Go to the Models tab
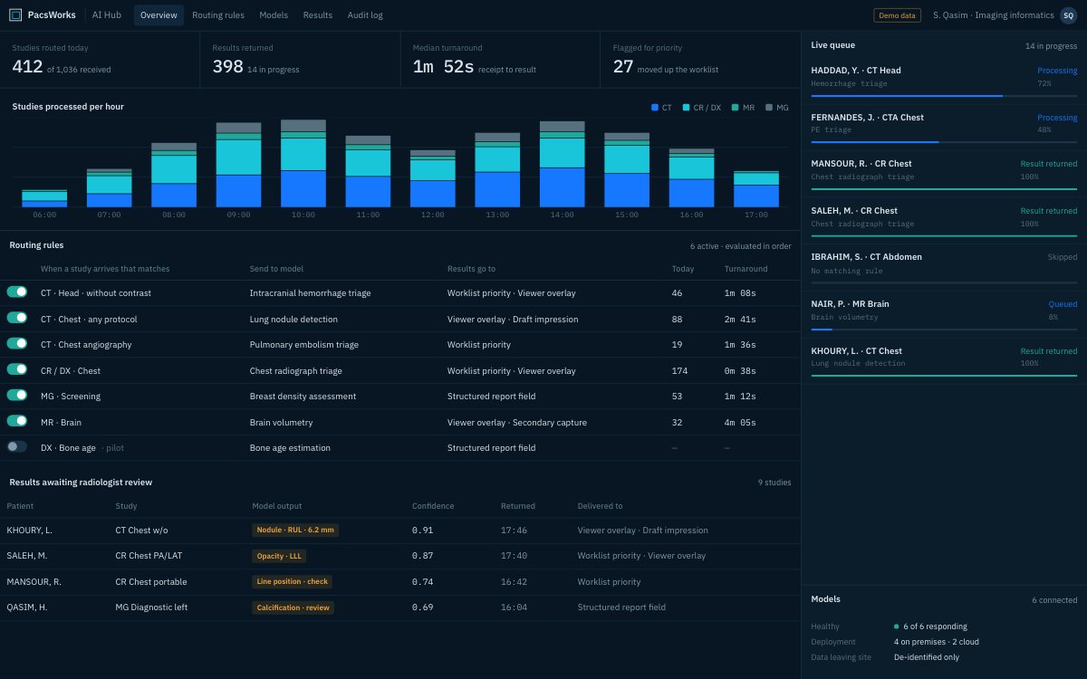Viewport: 1087px width, 679px height. (274, 15)
